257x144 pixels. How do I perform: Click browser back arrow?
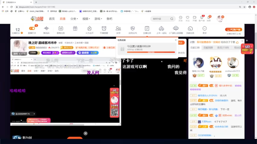pos(3,7)
